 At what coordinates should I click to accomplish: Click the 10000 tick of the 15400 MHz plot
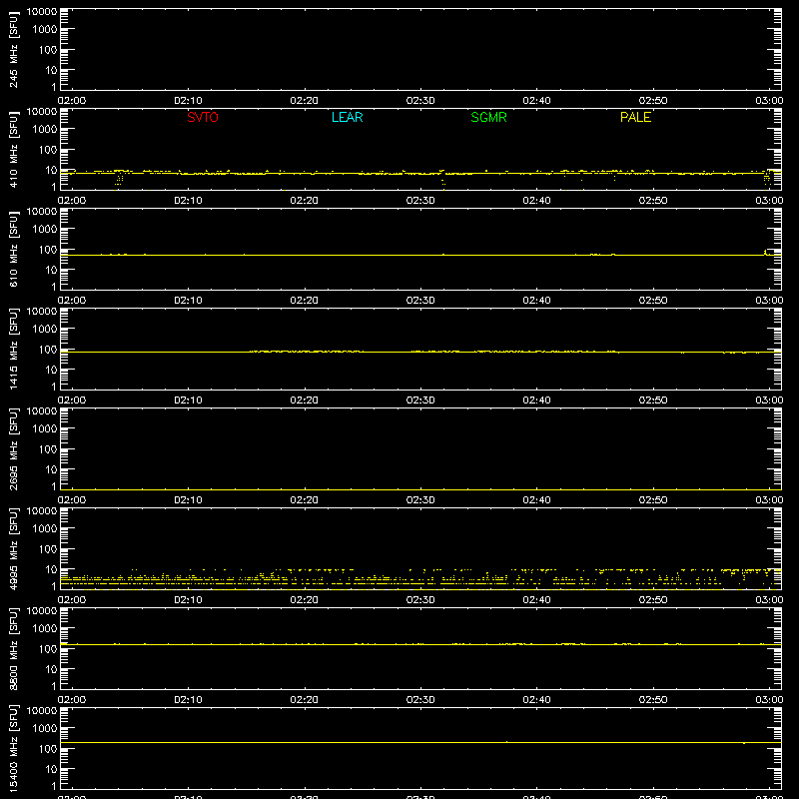[x=42, y=711]
